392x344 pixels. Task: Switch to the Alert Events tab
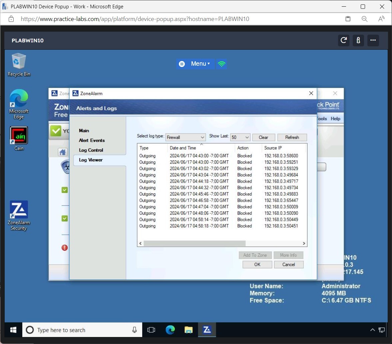[91, 140]
